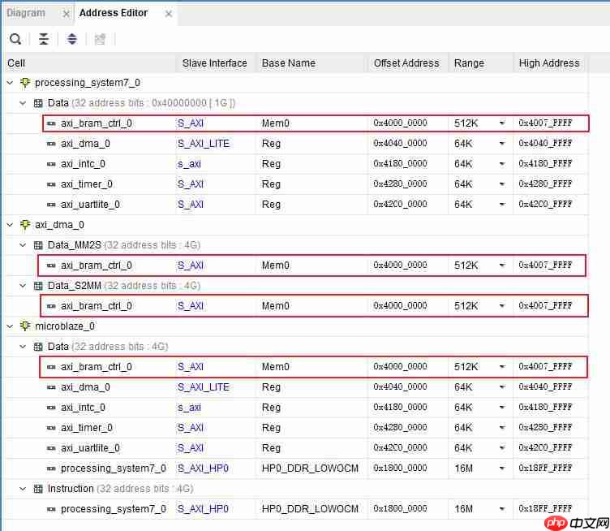This screenshot has height=531, width=610.
Task: Collapse the Data_S2MM address space
Action: point(23,286)
